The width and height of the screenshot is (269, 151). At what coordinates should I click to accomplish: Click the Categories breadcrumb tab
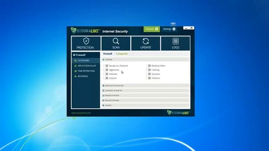point(122,54)
